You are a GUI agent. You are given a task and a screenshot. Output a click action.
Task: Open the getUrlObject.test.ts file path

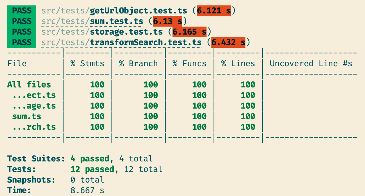(x=114, y=11)
